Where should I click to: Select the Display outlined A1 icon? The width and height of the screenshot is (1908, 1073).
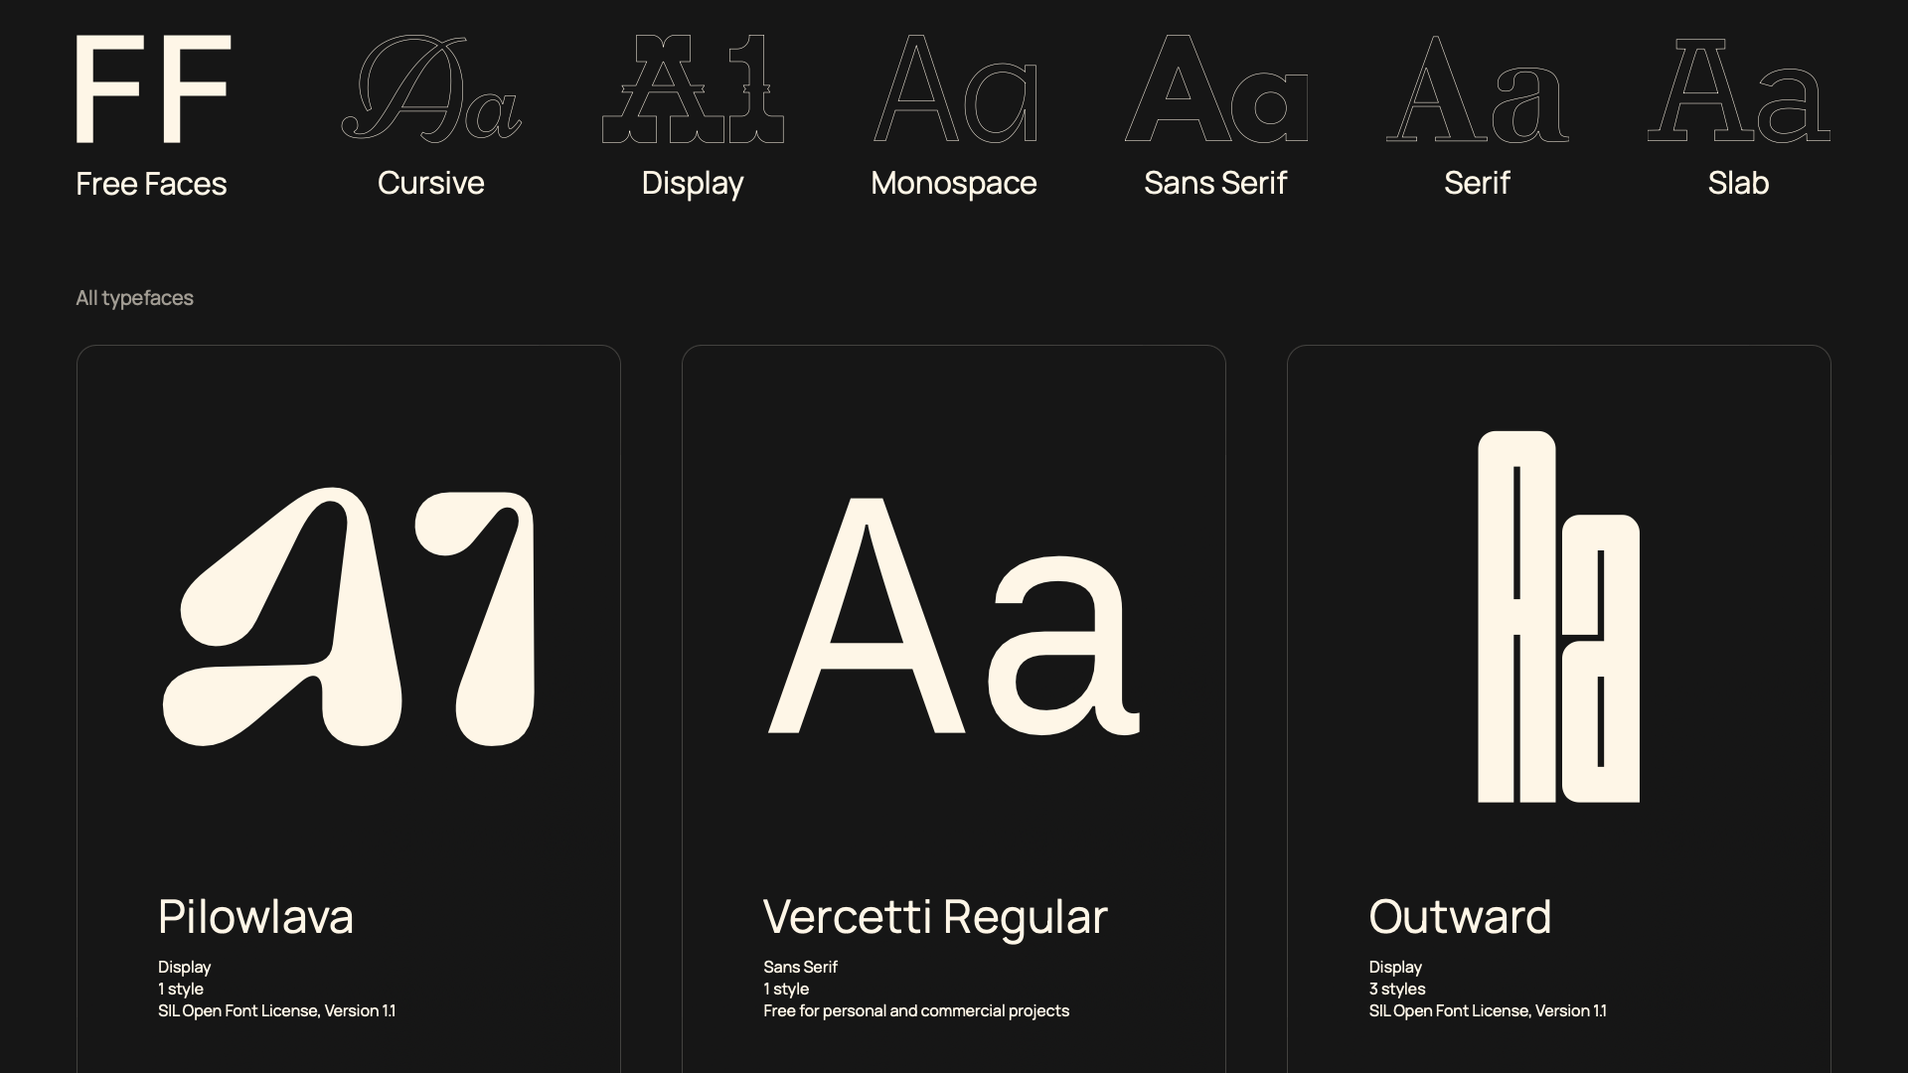coord(693,88)
